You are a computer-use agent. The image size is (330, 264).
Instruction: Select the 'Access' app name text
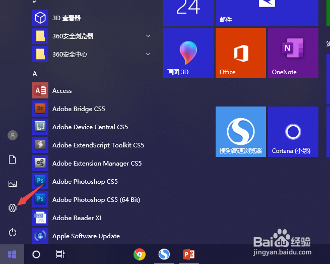62,91
